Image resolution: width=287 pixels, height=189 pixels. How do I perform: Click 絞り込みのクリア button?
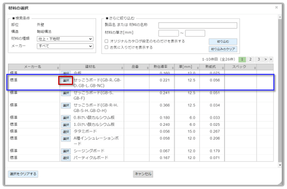pos(223,49)
